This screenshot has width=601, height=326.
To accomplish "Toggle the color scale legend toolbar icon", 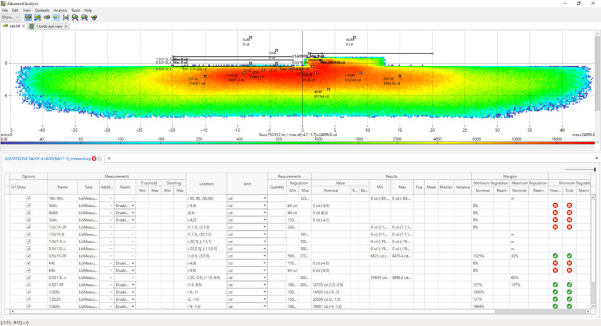I will (38, 17).
